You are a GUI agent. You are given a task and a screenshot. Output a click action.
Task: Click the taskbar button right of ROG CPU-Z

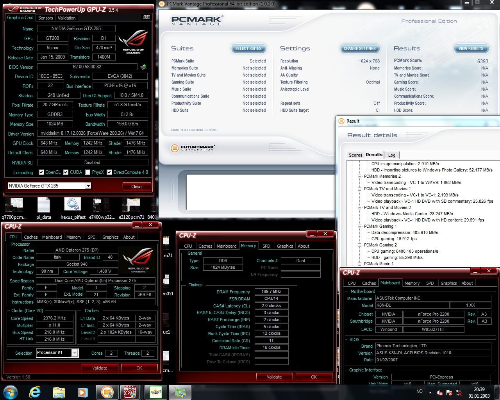click(x=155, y=392)
